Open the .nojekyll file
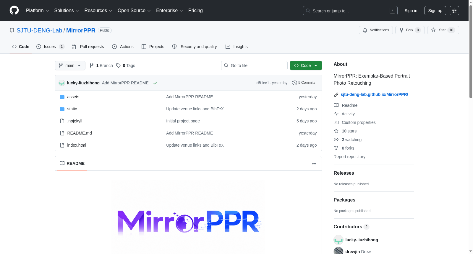 (x=75, y=121)
